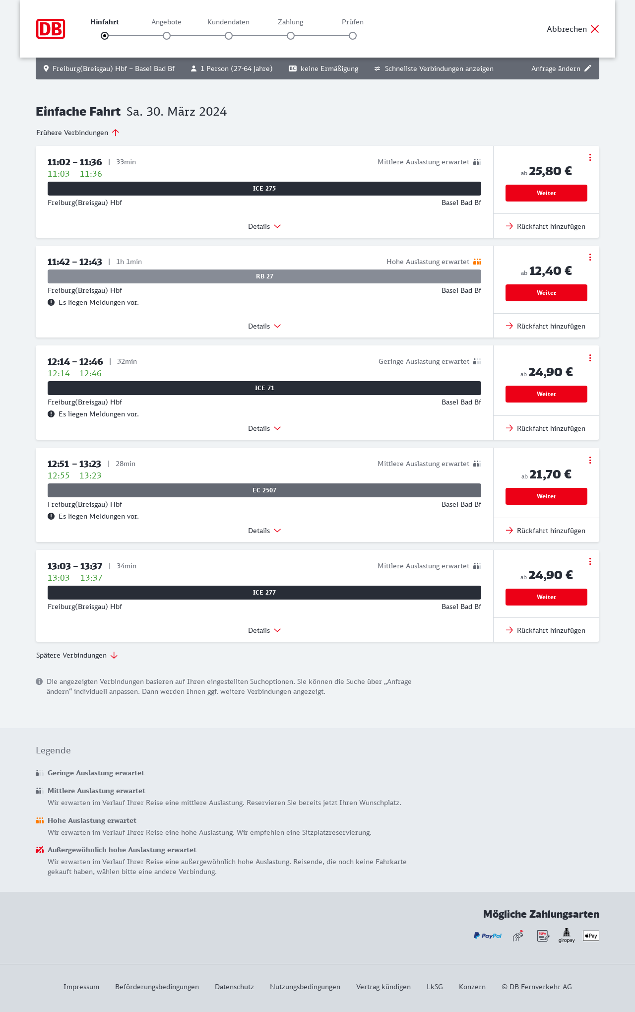Image resolution: width=635 pixels, height=1012 pixels.
Task: Add return trip for ICE 277 connection
Action: (x=546, y=630)
